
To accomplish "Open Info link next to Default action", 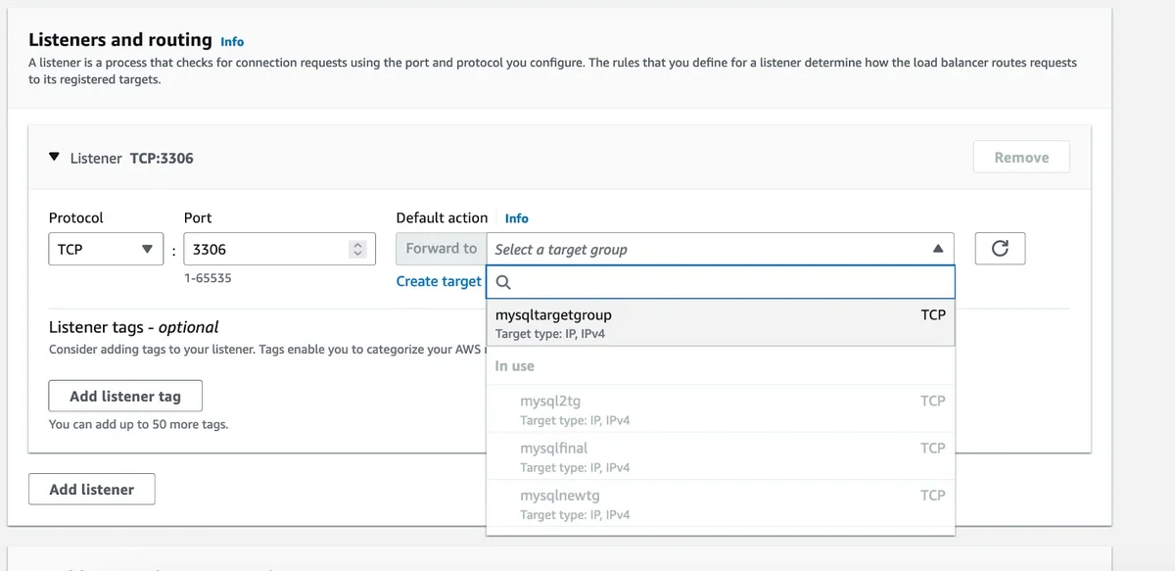I will click(x=516, y=218).
